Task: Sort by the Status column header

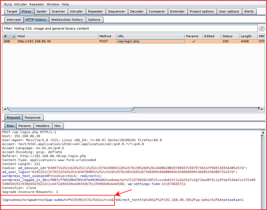Action: tap(230, 36)
